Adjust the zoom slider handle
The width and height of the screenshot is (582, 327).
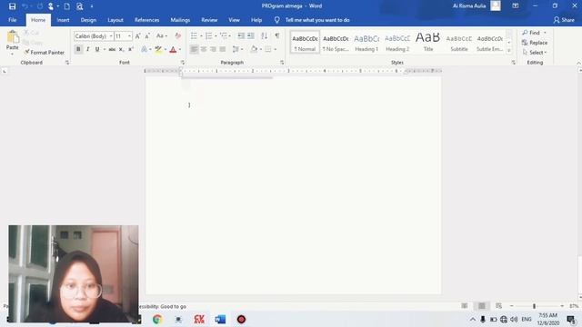pyautogui.click(x=534, y=306)
